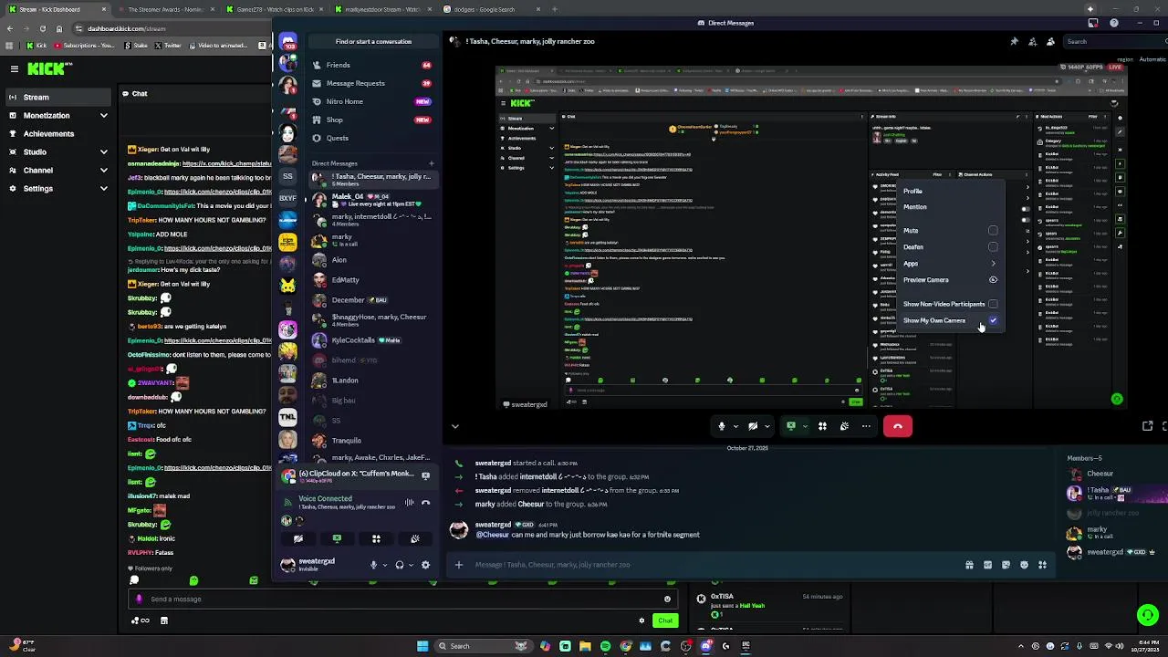
Task: Open camera options arrow in call controls
Action: [x=766, y=426]
